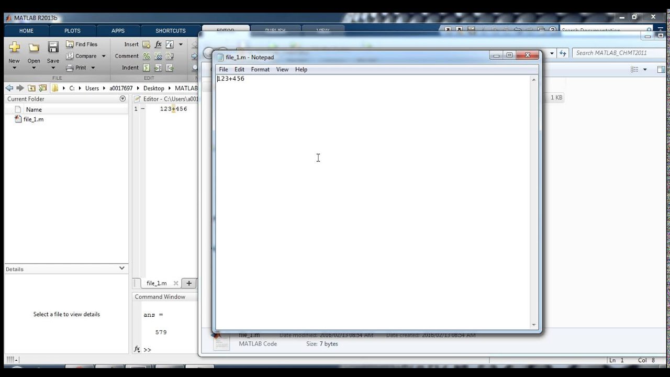
Task: Click the 1 KB size text
Action: pos(556,97)
